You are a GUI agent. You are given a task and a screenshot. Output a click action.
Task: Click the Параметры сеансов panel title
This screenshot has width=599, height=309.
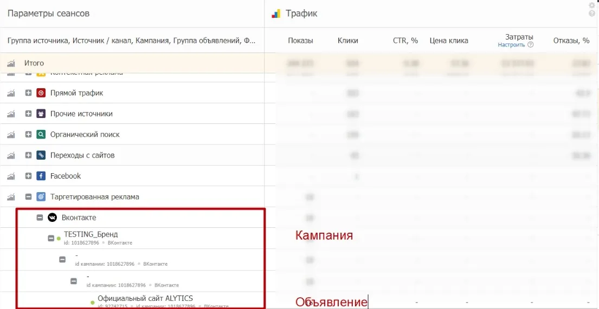tap(48, 14)
